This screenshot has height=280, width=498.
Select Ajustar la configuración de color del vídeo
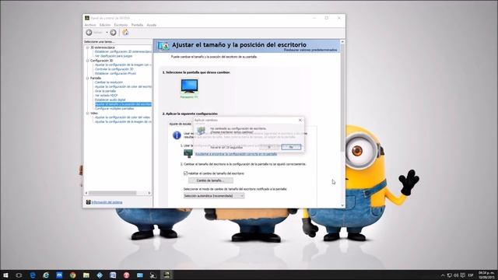pyautogui.click(x=122, y=117)
